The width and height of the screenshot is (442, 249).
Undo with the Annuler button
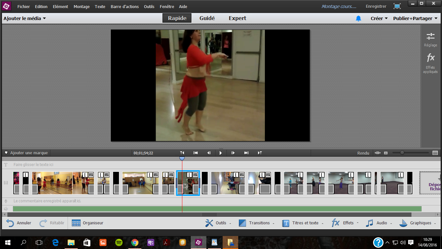pos(19,223)
